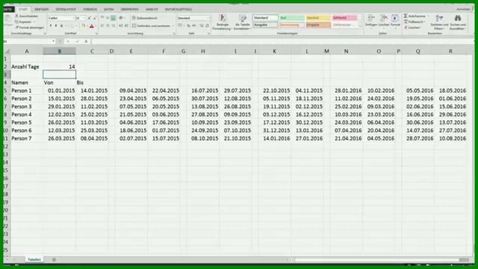478x269 pixels.
Task: Switch to the FORMELN ribbon tab
Action: pyautogui.click(x=90, y=9)
